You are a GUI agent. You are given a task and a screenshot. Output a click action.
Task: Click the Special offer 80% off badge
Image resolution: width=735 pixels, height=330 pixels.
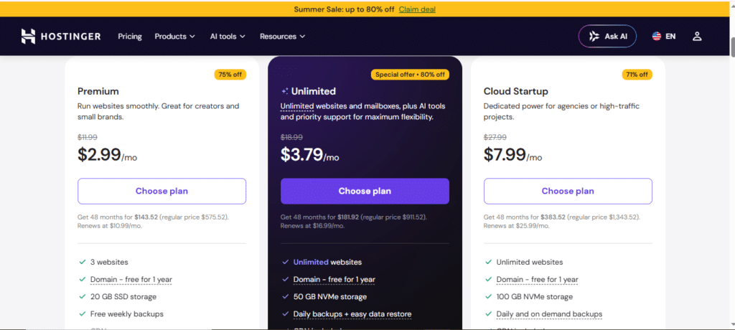[410, 75]
